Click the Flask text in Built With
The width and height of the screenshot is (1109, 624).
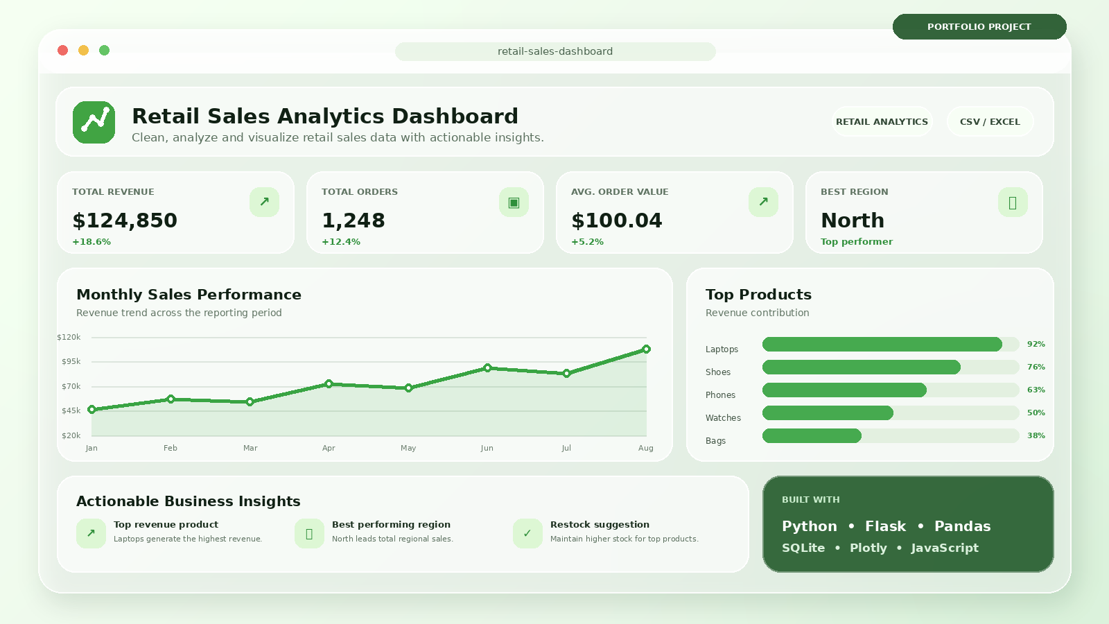(x=886, y=526)
